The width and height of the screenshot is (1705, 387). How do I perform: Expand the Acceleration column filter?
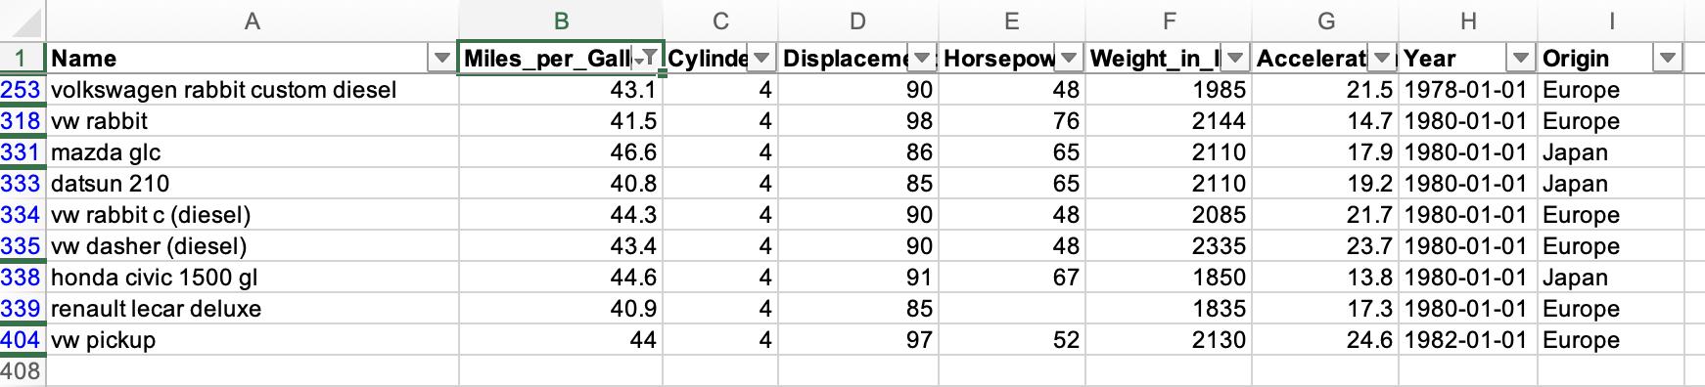[1382, 59]
